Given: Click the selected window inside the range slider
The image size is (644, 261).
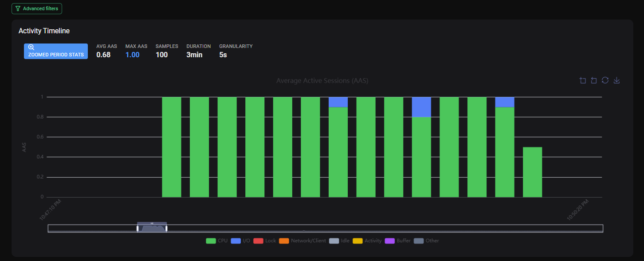Looking at the screenshot, I should click(152, 228).
